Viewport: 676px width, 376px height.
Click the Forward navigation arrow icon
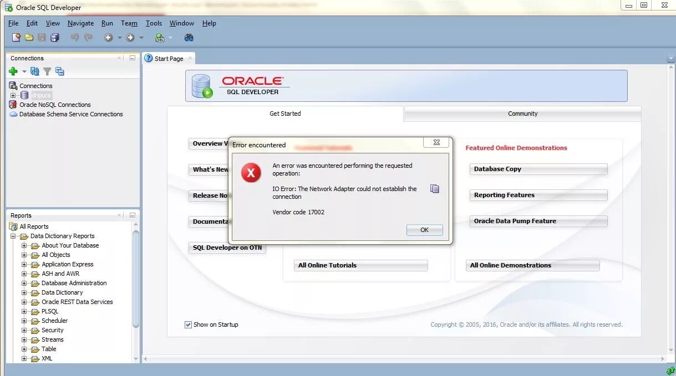(130, 38)
